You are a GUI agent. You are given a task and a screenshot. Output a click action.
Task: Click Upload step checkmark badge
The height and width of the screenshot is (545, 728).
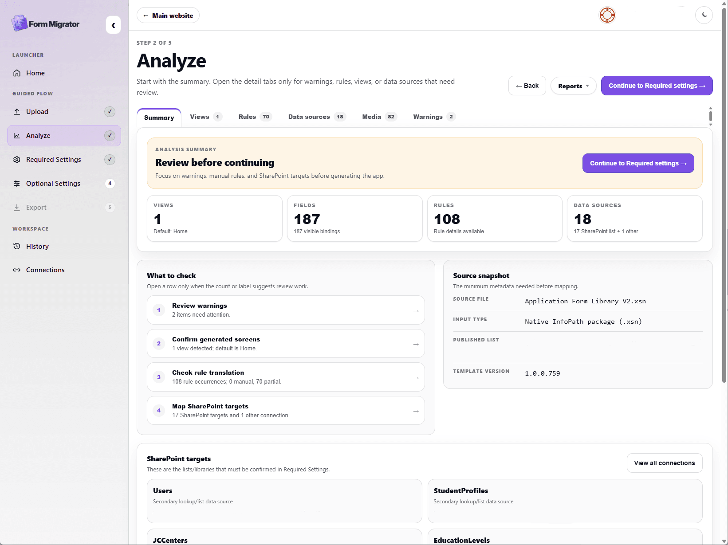pos(110,112)
